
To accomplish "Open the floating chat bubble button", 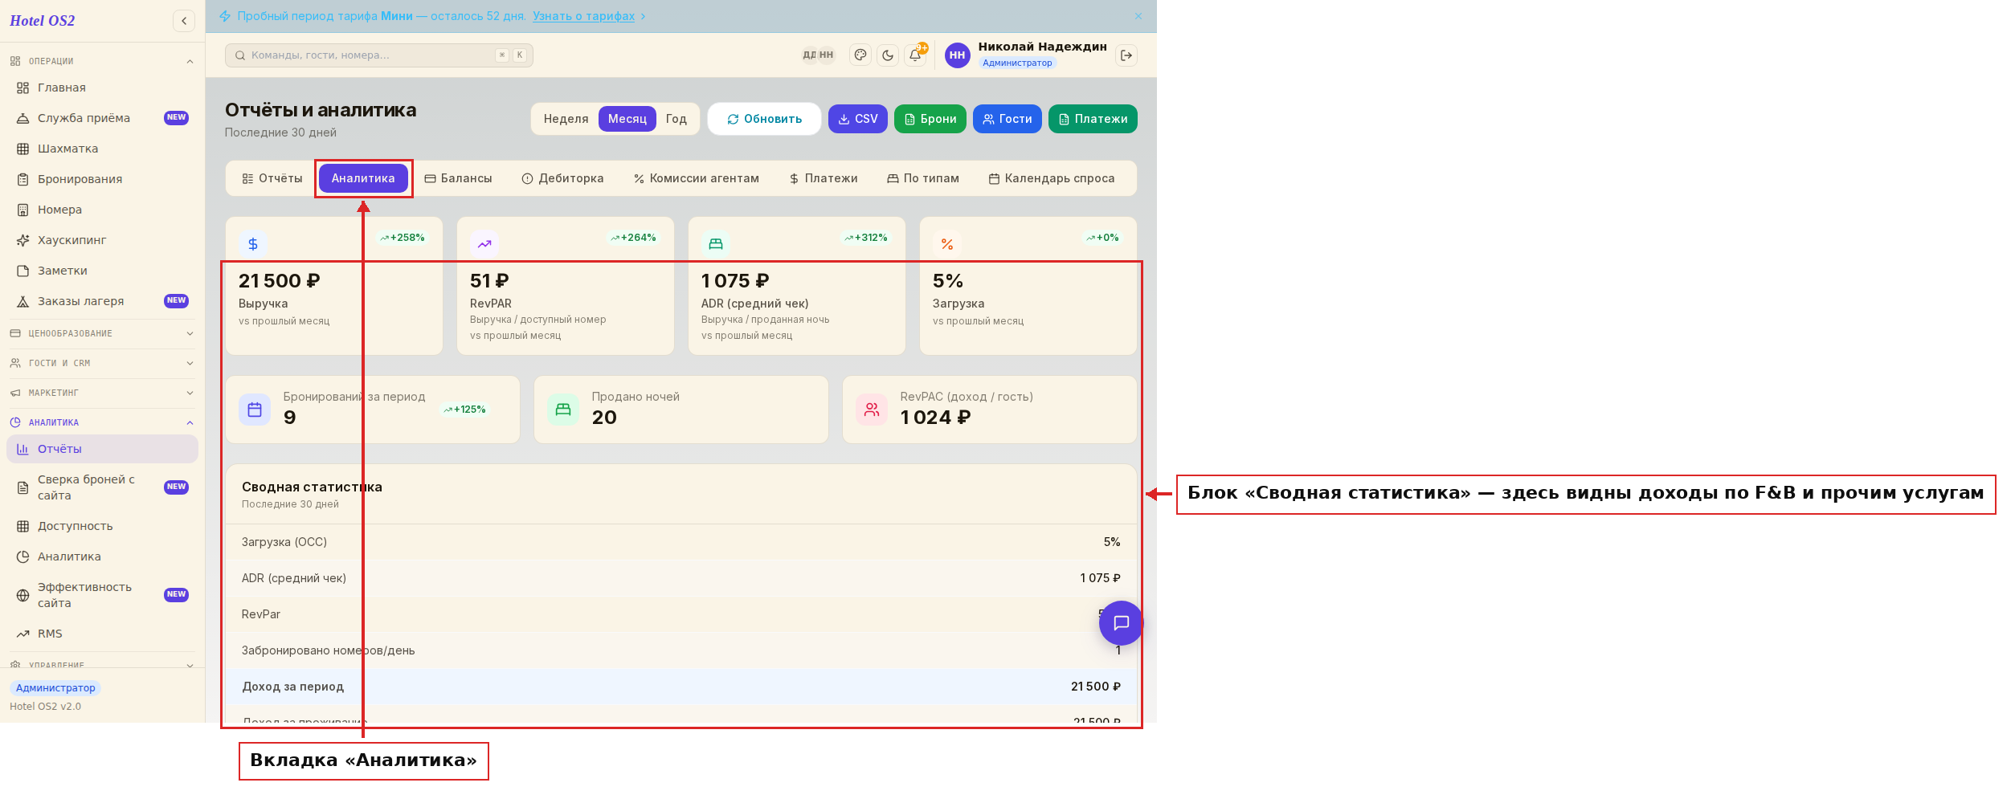I will click(x=1121, y=623).
